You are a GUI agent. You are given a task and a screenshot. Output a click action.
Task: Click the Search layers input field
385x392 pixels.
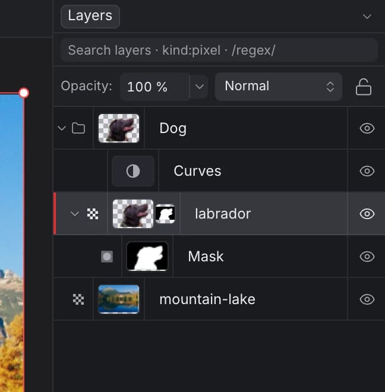[x=219, y=50]
